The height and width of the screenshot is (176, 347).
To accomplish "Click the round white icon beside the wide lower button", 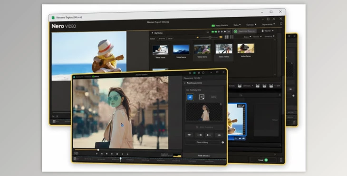I will point(222,142).
